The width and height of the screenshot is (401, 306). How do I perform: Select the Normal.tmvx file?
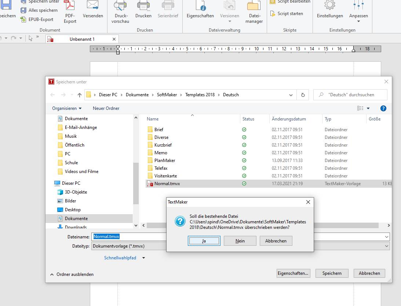(167, 184)
